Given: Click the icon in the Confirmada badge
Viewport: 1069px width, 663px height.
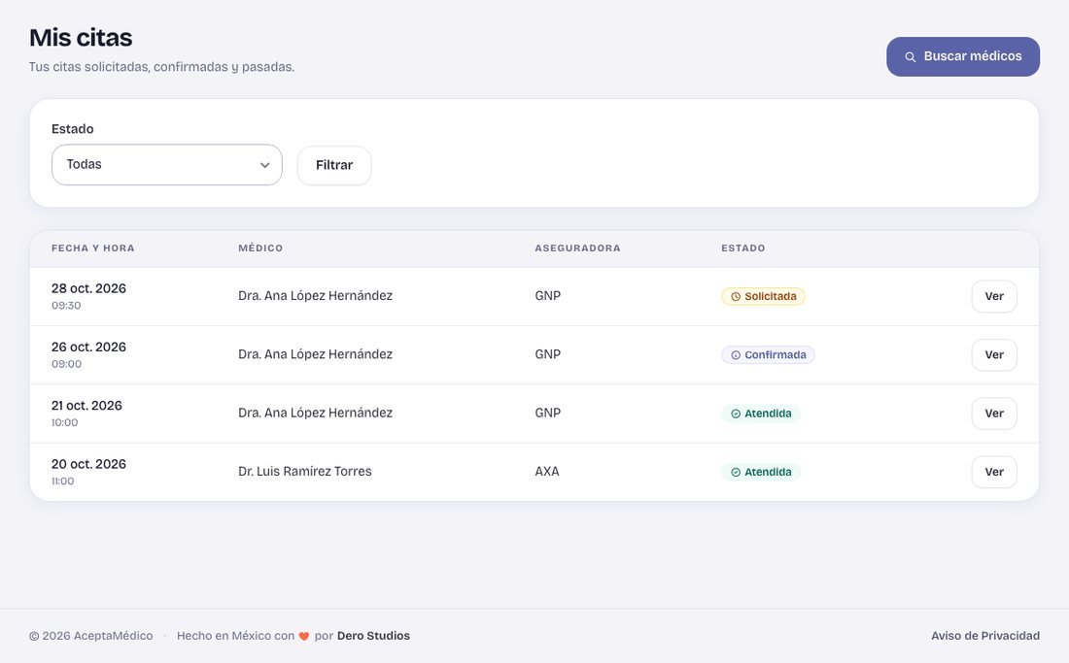Looking at the screenshot, I should [736, 355].
